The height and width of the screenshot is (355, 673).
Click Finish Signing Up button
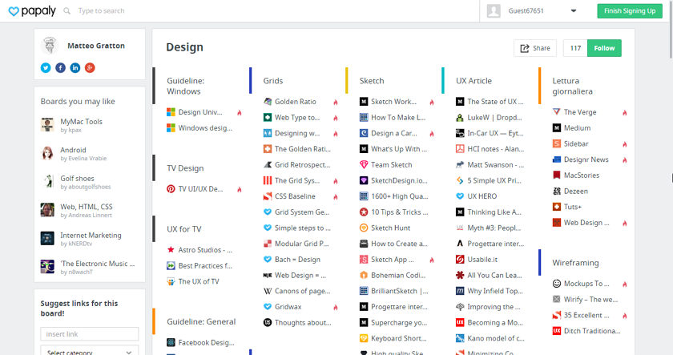coord(630,11)
